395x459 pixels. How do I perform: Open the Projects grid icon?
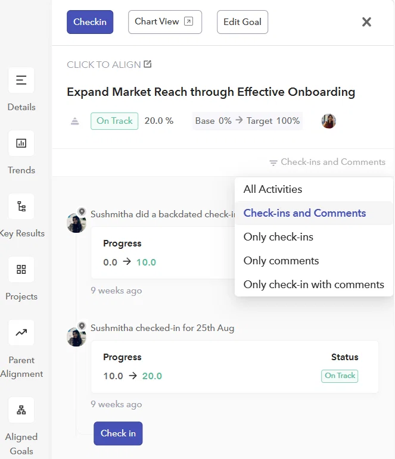coord(21,269)
